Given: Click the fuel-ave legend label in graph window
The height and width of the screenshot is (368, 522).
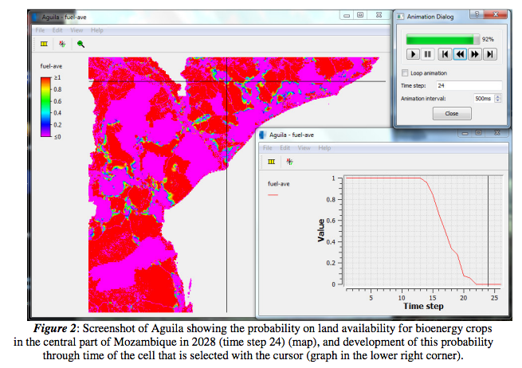Looking at the screenshot, I should pyautogui.click(x=279, y=184).
